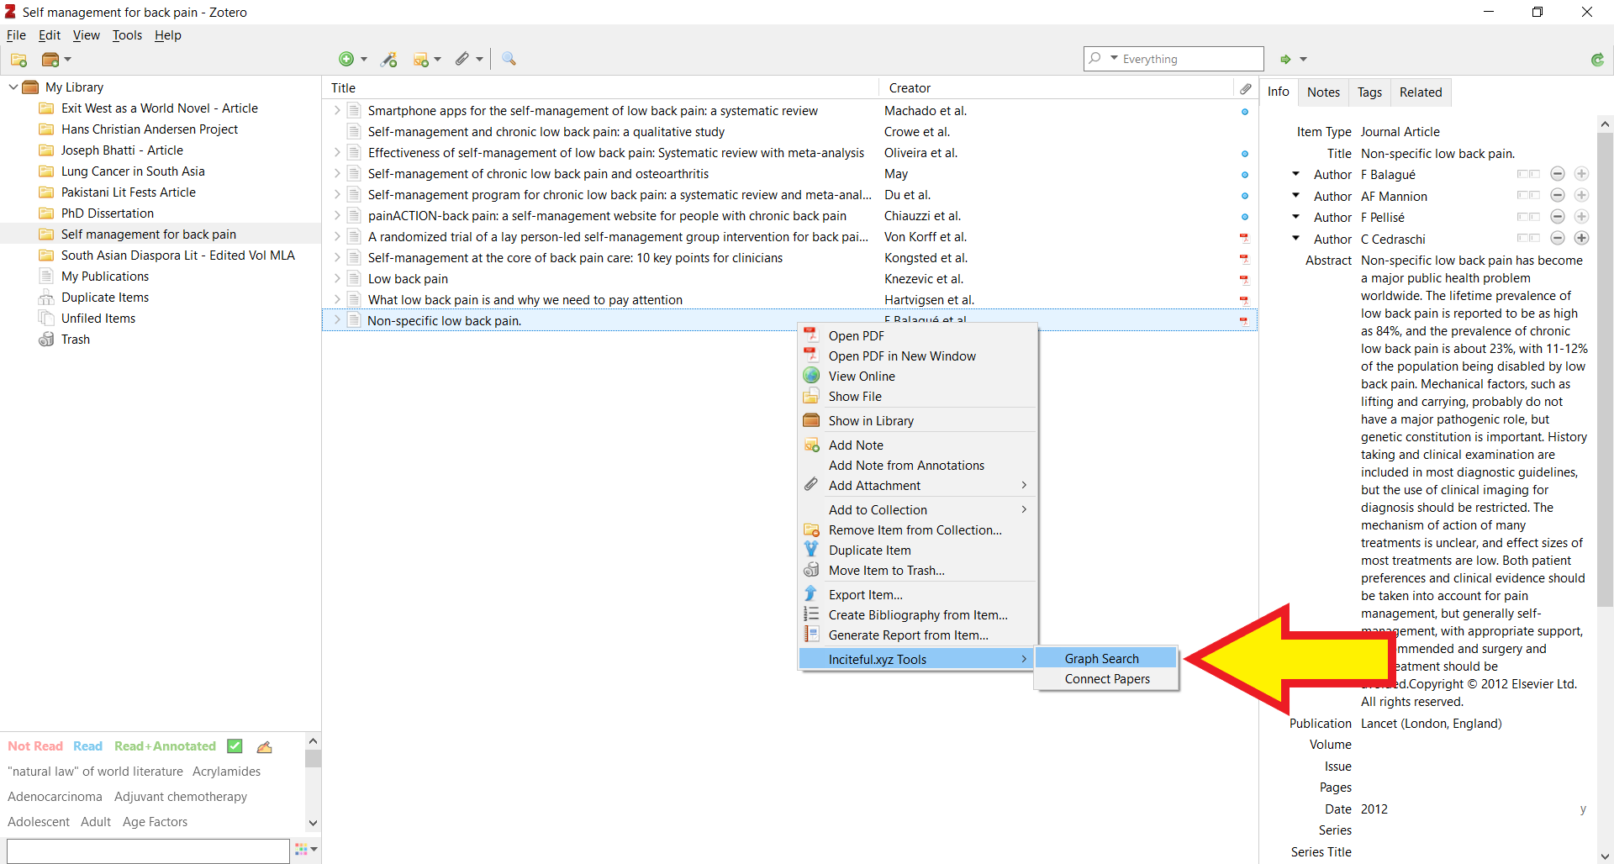This screenshot has height=864, width=1614.
Task: Open Advanced Search magnifier icon
Action: [x=509, y=59]
